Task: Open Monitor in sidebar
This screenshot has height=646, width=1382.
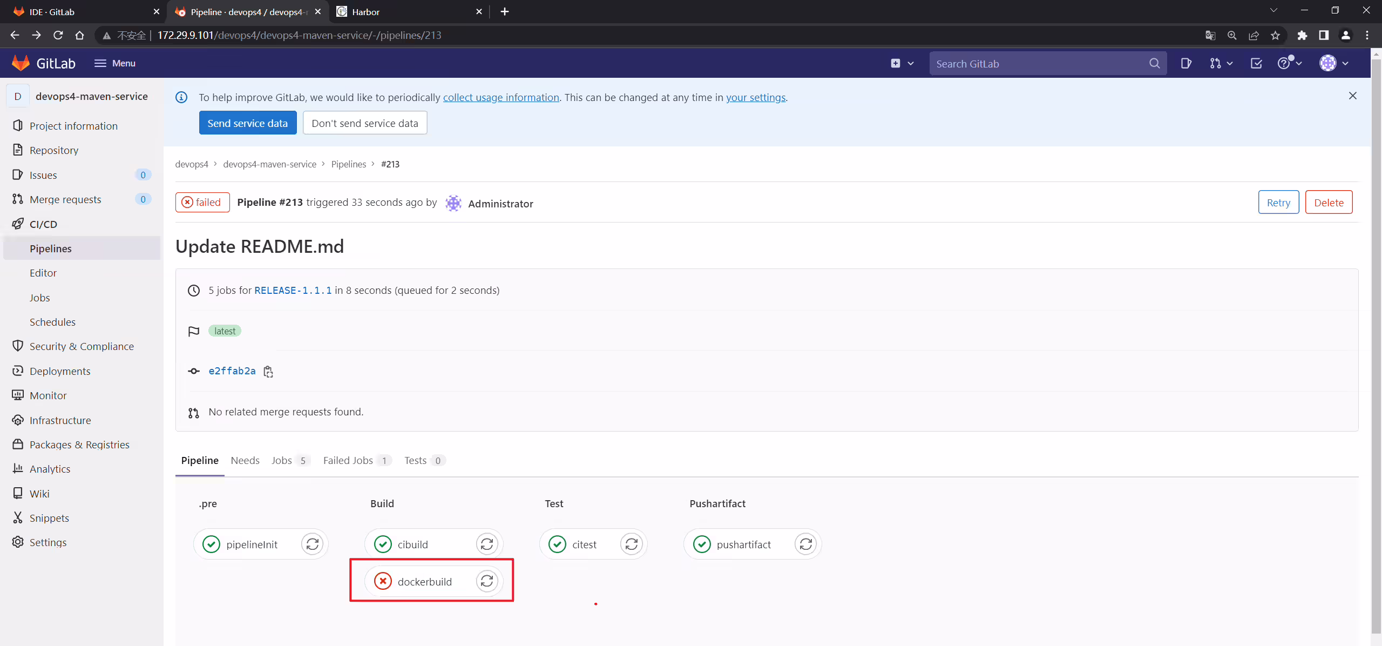Action: (82, 395)
